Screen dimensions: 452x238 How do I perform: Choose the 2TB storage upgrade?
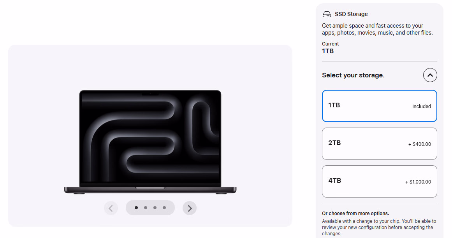379,143
